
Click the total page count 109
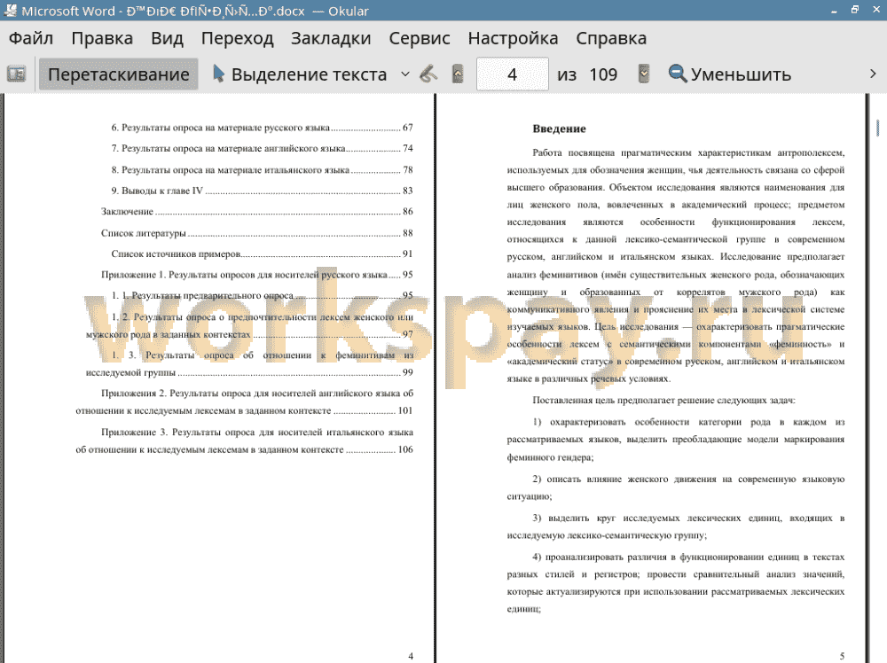click(603, 74)
